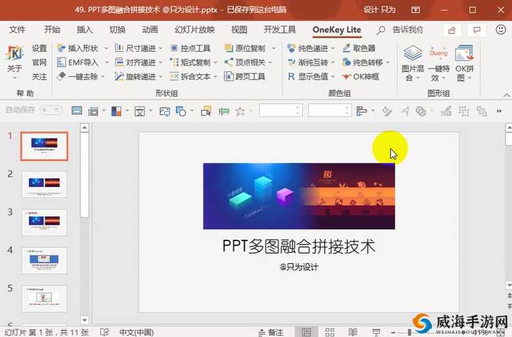Select slide 5 thumbnail
The image size is (512, 337).
[45, 299]
